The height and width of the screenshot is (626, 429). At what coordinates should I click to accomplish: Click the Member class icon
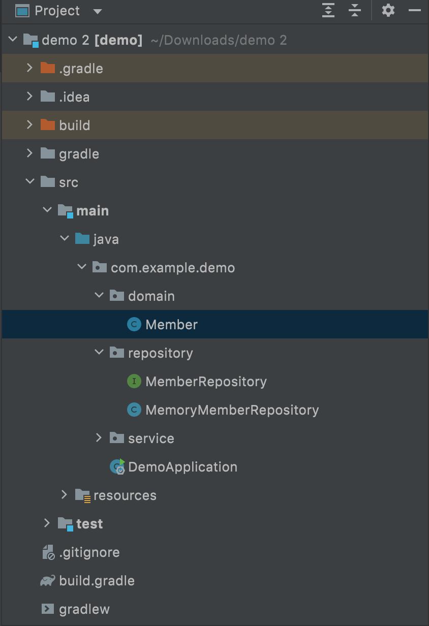point(134,324)
